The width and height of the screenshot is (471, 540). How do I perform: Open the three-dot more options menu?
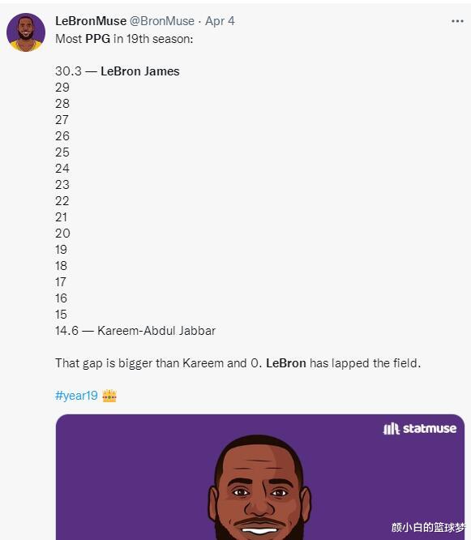457,21
